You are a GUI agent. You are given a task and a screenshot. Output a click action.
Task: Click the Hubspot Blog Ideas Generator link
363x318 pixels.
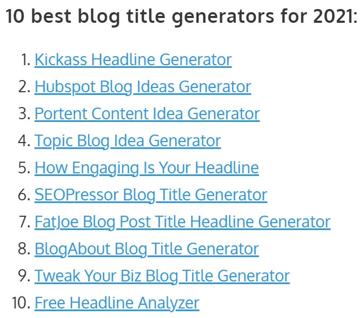tap(143, 86)
